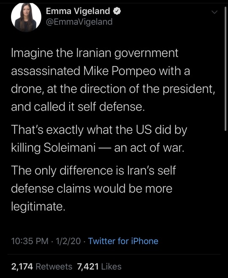This screenshot has height=278, width=228.
Task: Click the Emma Vigeland display name
Action: 78,11
